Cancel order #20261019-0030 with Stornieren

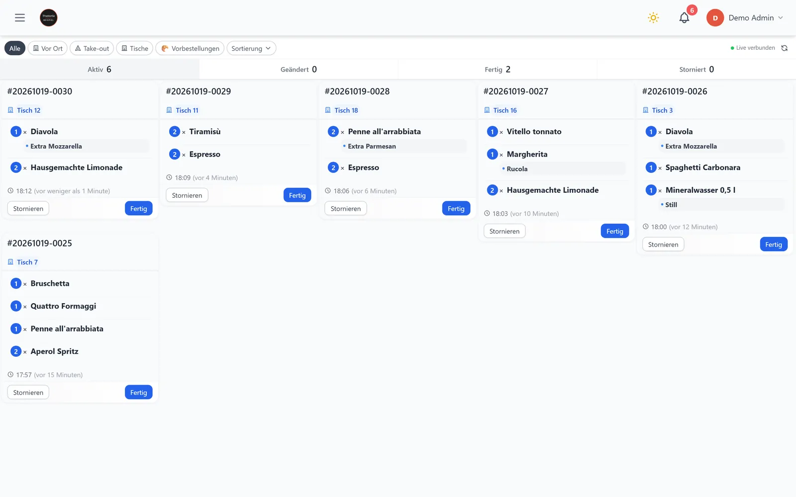pos(28,209)
